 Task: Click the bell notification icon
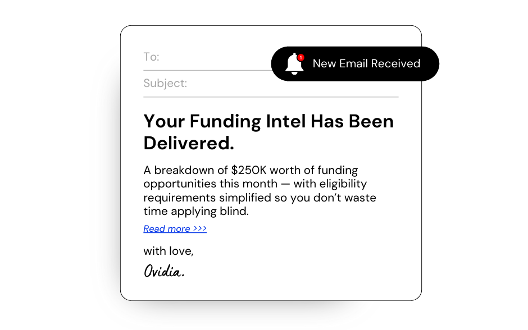pos(294,64)
